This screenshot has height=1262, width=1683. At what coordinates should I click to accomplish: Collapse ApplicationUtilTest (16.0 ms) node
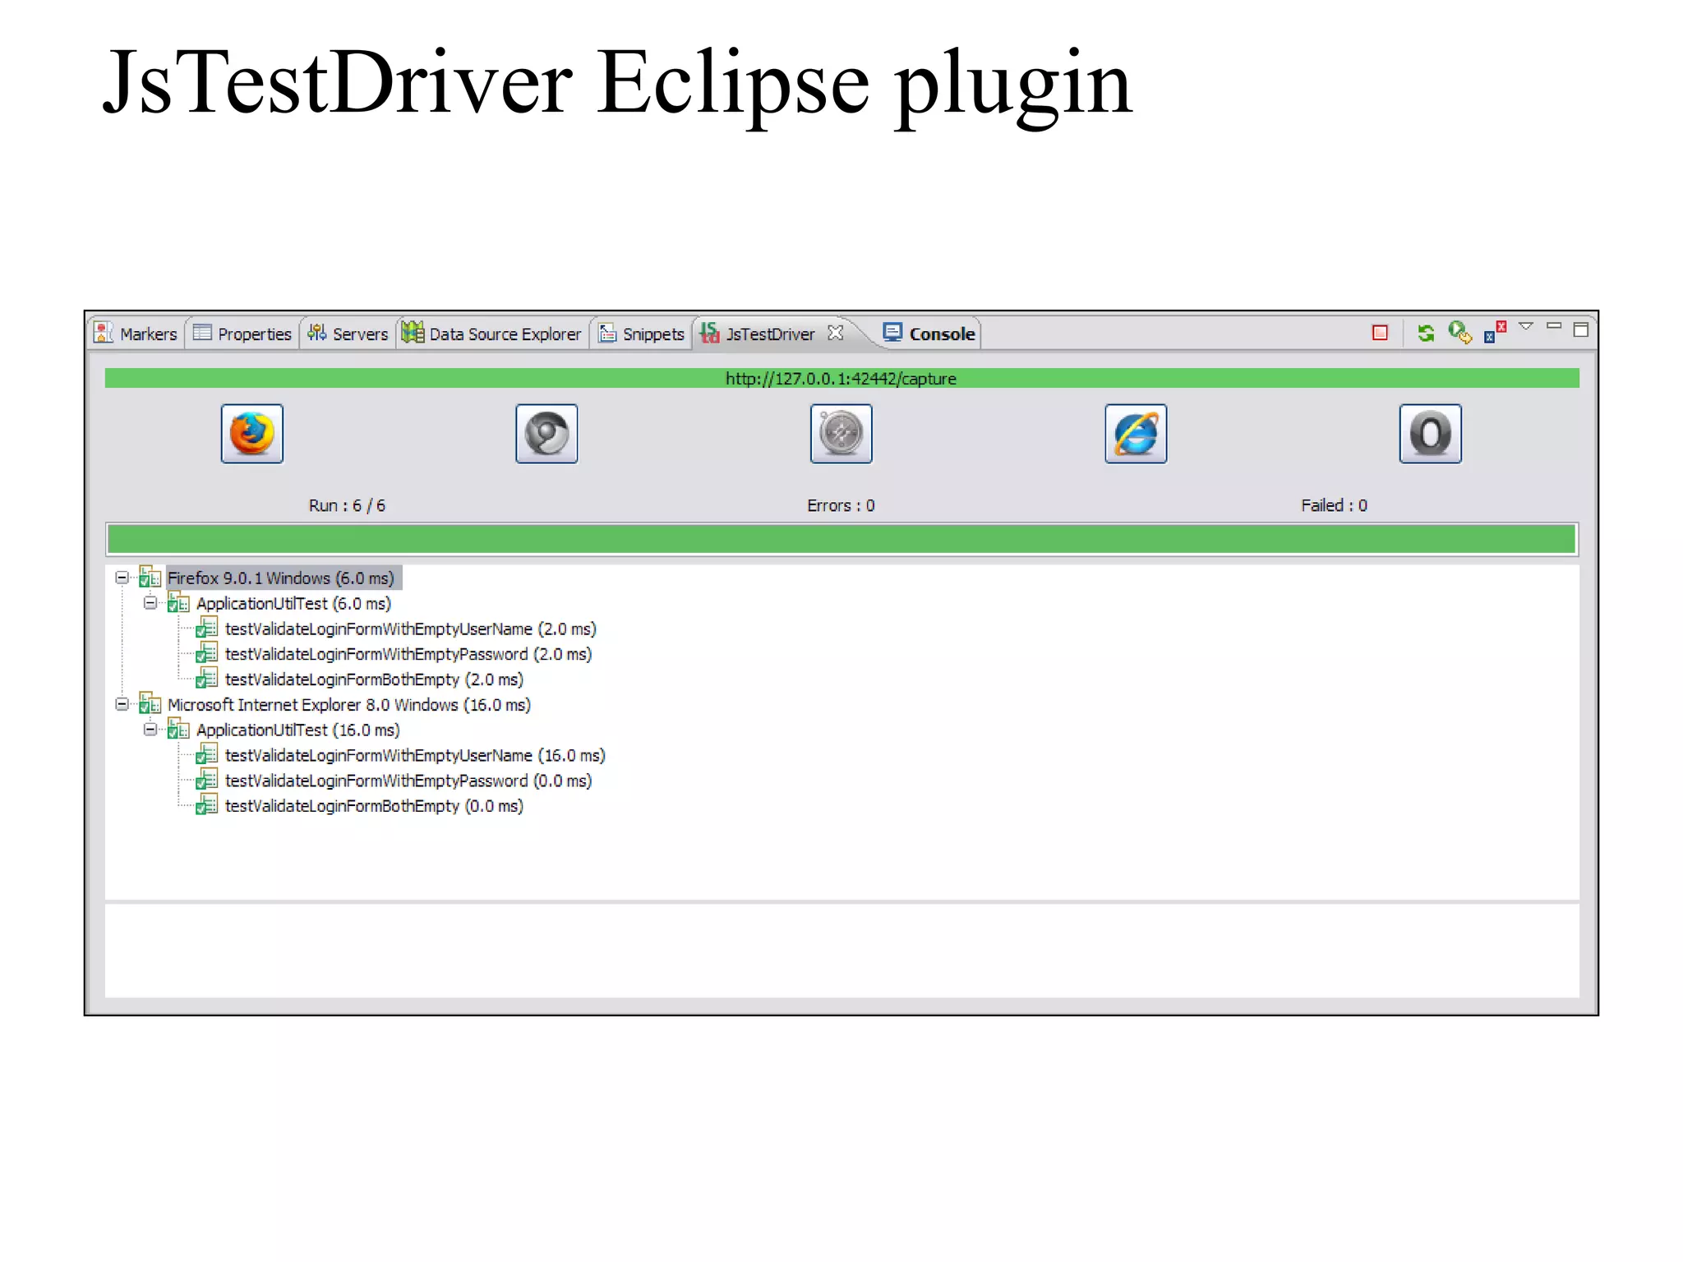150,730
